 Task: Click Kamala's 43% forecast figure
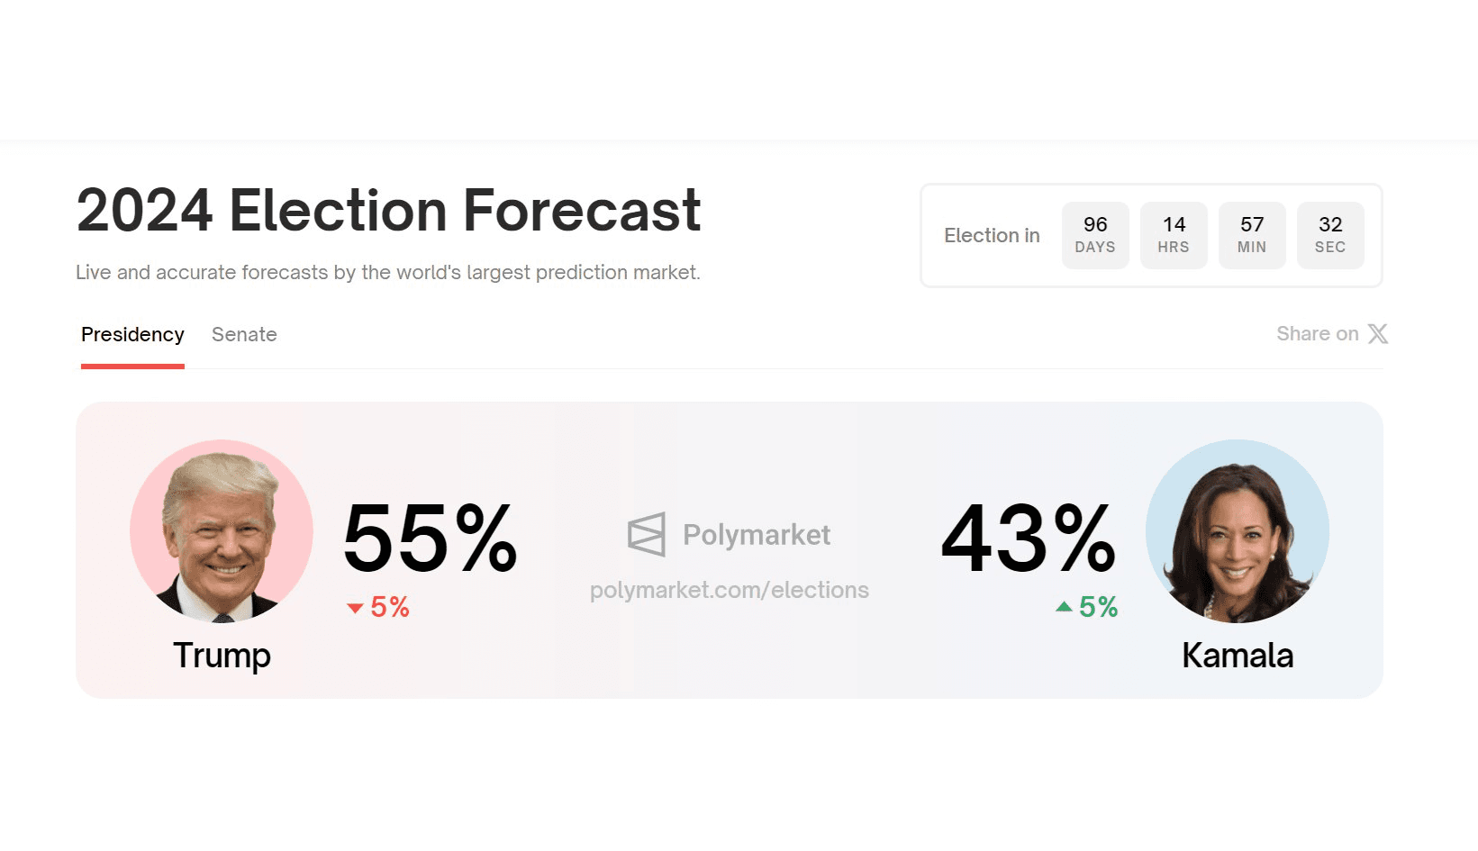click(1029, 539)
